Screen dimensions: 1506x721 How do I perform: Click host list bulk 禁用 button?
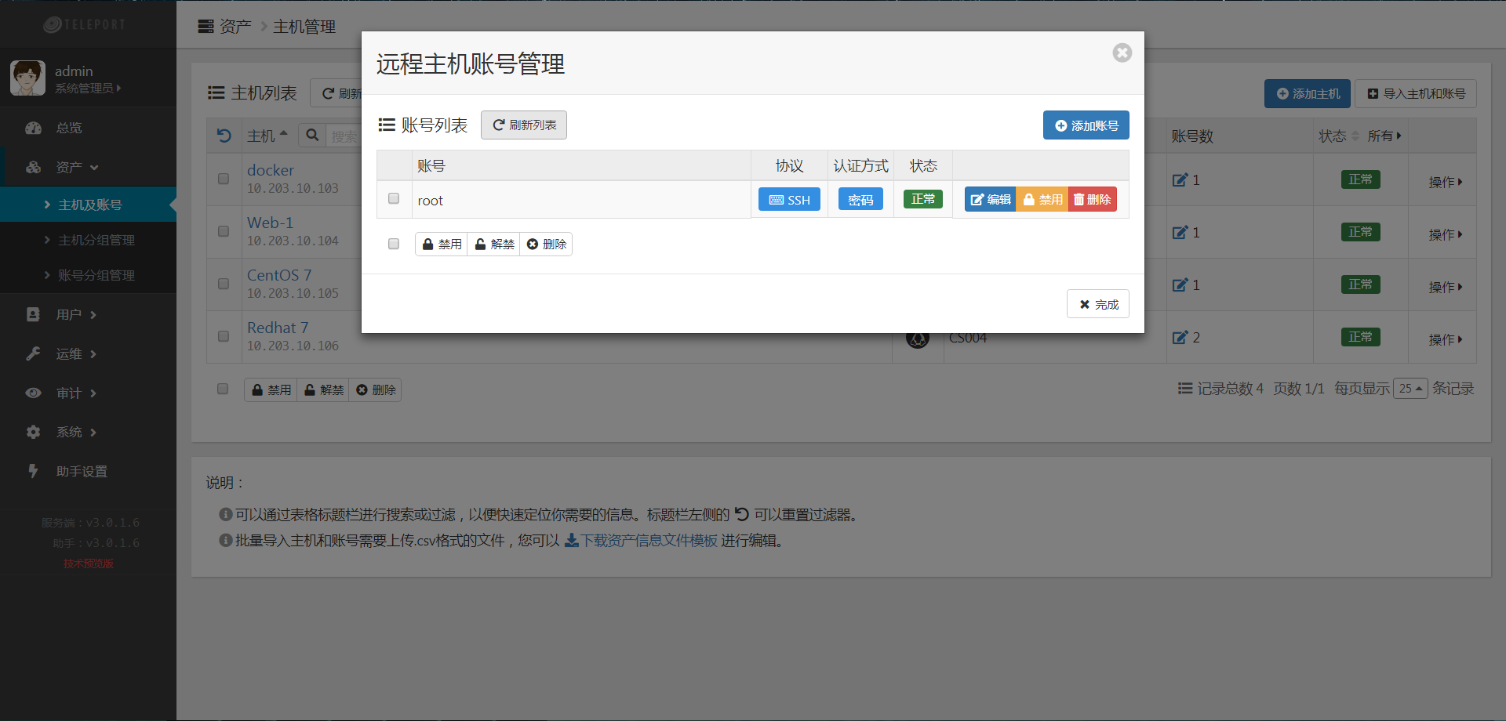(271, 390)
